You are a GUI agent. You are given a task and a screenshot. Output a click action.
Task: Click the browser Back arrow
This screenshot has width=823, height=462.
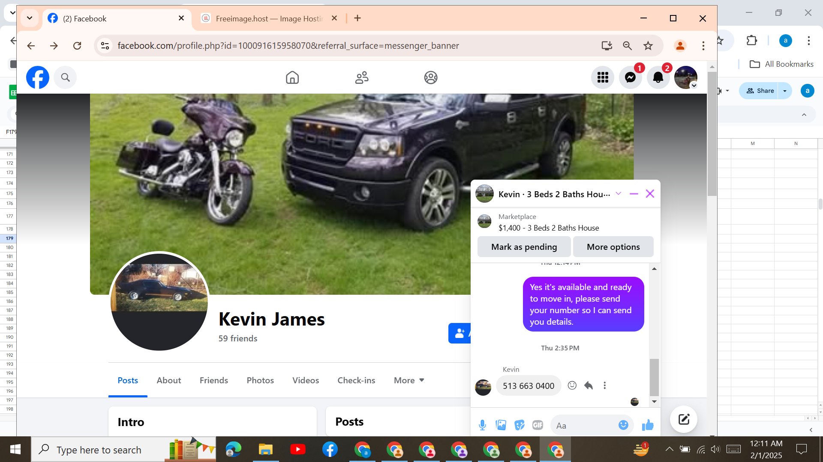tap(31, 46)
